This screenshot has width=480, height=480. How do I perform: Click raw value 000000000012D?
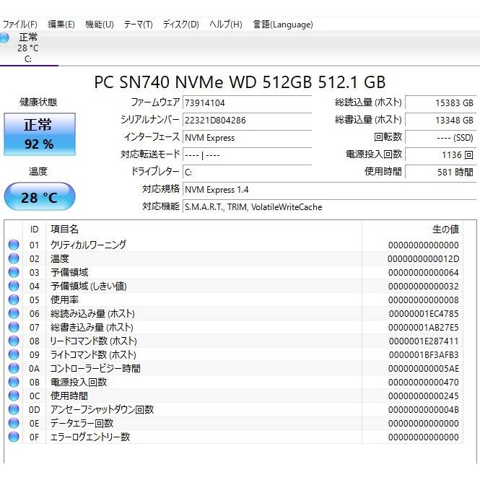click(424, 259)
